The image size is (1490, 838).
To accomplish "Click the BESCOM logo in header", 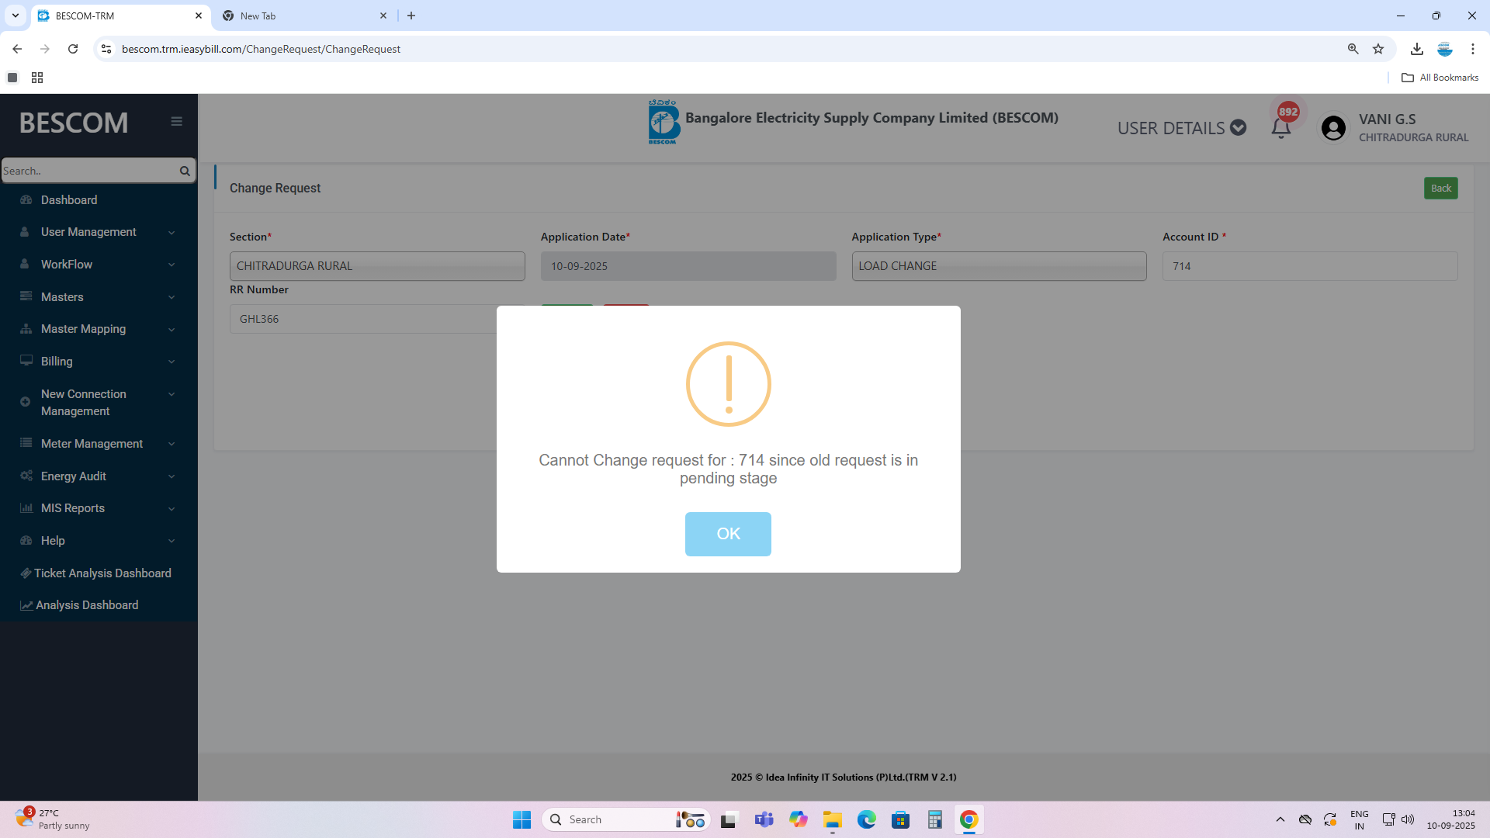I will [664, 122].
